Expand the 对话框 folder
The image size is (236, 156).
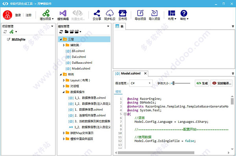coord(64,86)
